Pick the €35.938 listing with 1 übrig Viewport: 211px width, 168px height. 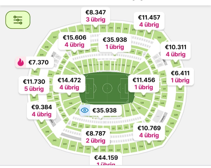(x=115, y=43)
